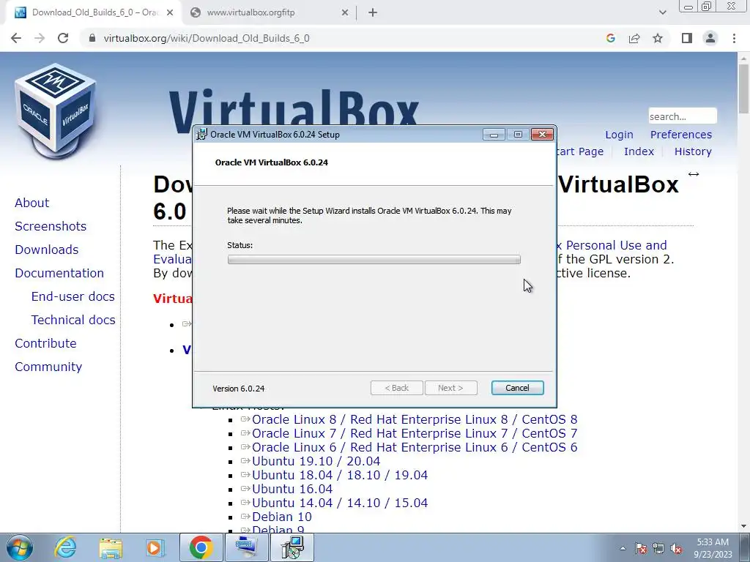Click Personal Use and license link
This screenshot has width=750, height=562.
tap(616, 245)
